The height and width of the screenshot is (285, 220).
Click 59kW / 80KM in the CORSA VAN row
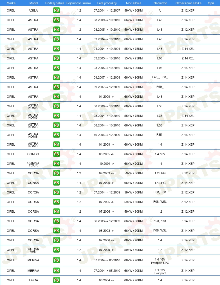pyautogui.click(x=133, y=250)
